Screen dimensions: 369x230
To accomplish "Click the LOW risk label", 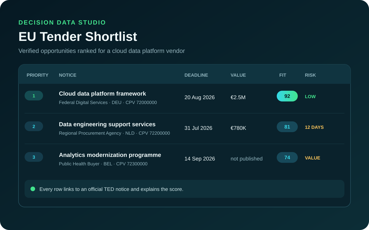I will point(310,97).
